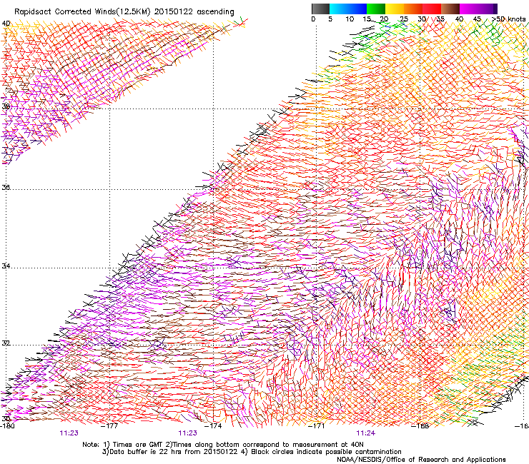Screen dimensions: 529x464
Task: Click the latitude label '40'
Action: pyautogui.click(x=6, y=24)
